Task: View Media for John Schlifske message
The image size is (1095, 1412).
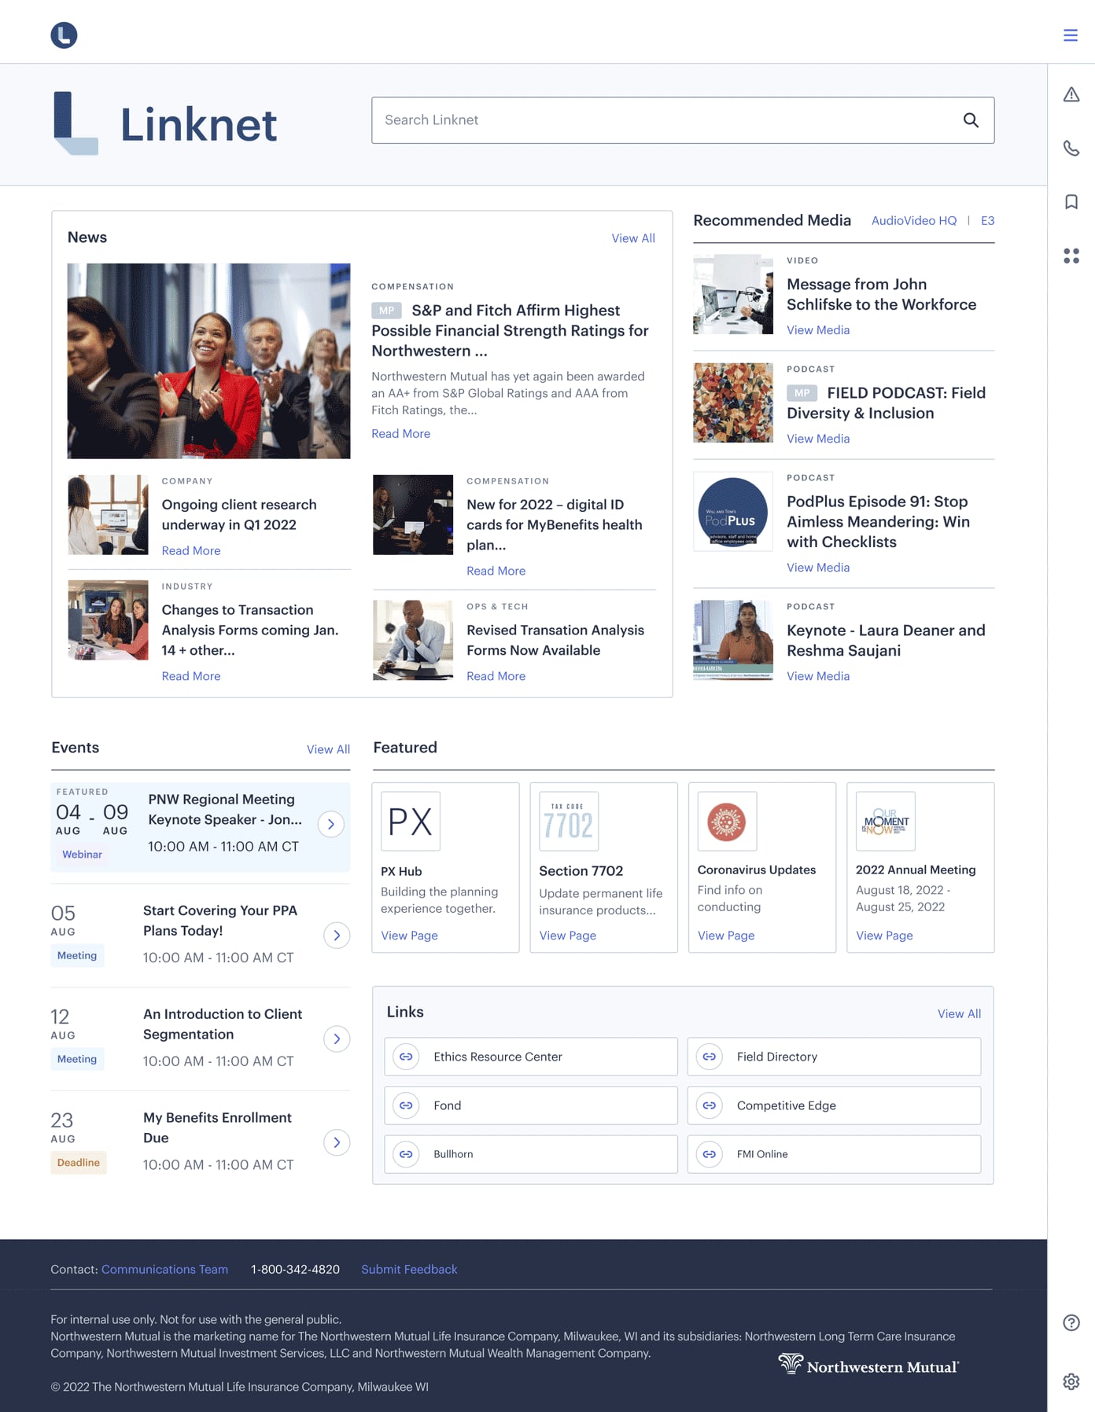Action: coord(818,330)
